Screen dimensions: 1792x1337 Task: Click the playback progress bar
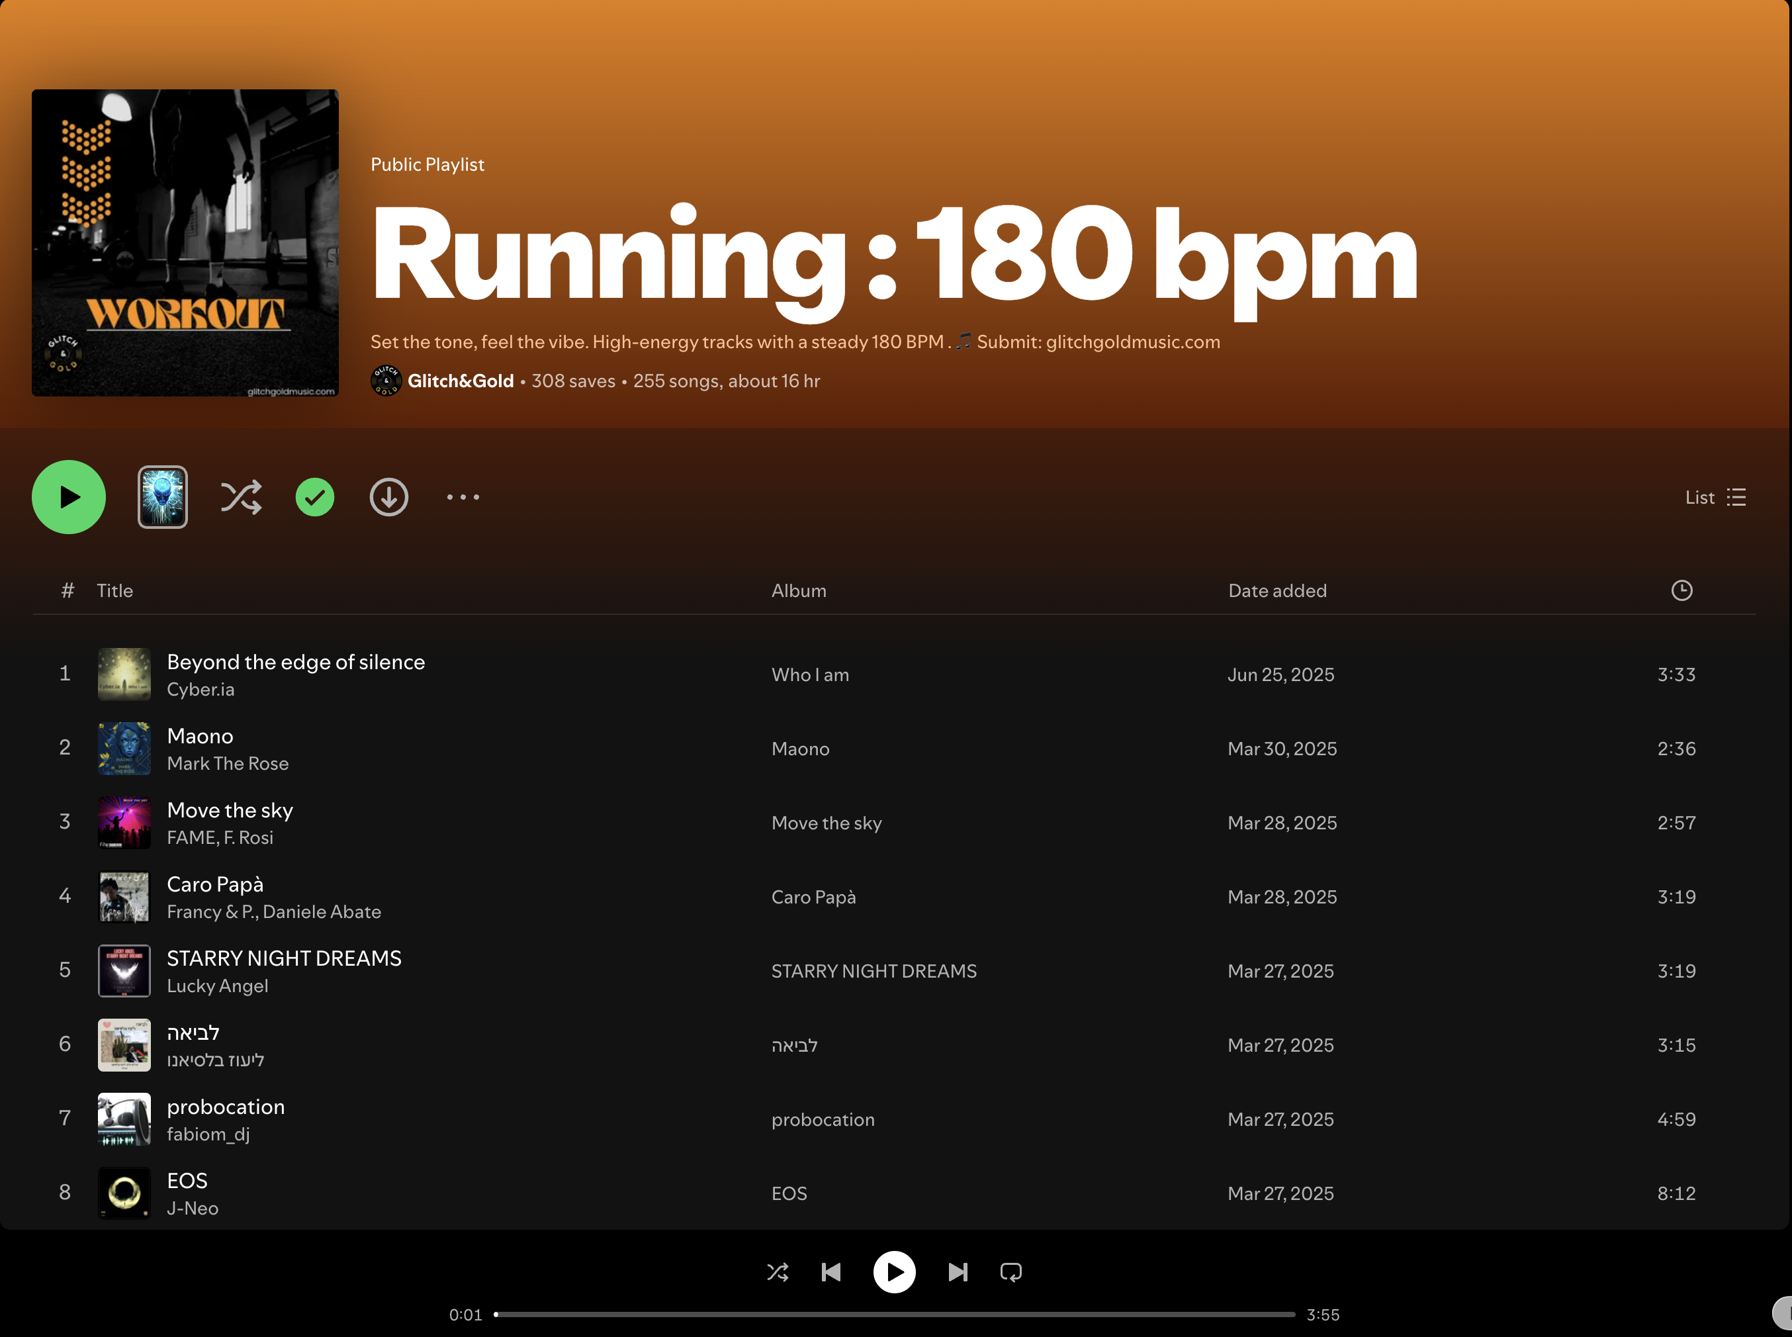[x=894, y=1314]
